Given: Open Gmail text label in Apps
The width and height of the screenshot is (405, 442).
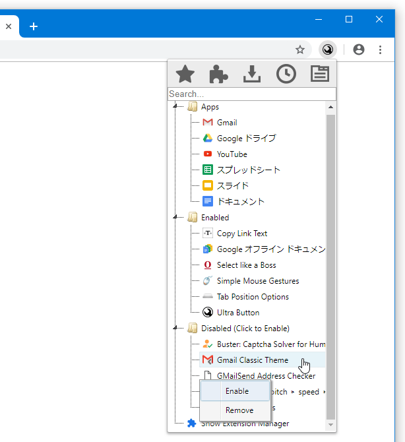Looking at the screenshot, I should pyautogui.click(x=227, y=123).
